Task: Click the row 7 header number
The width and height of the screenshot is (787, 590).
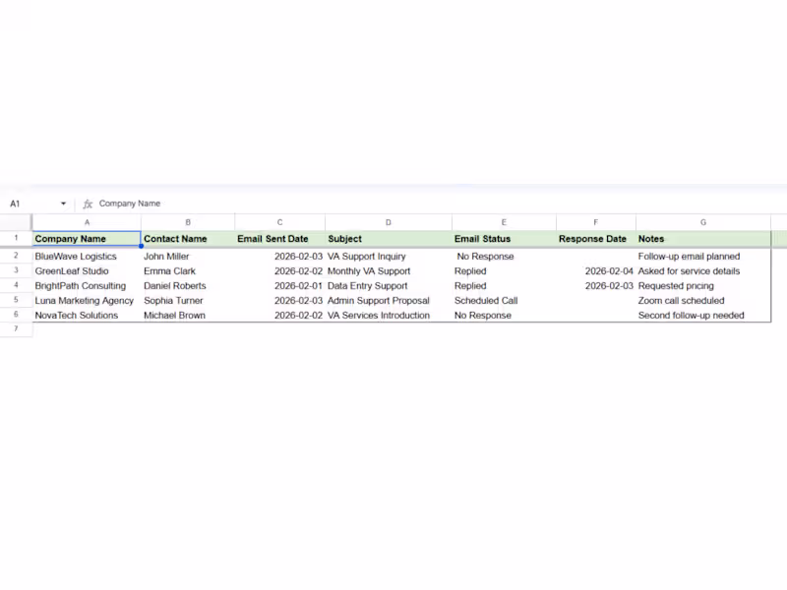Action: [x=16, y=327]
